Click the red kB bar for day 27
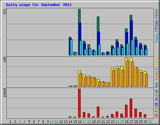The height and width of the screenshot is (125, 160). pos(131,108)
